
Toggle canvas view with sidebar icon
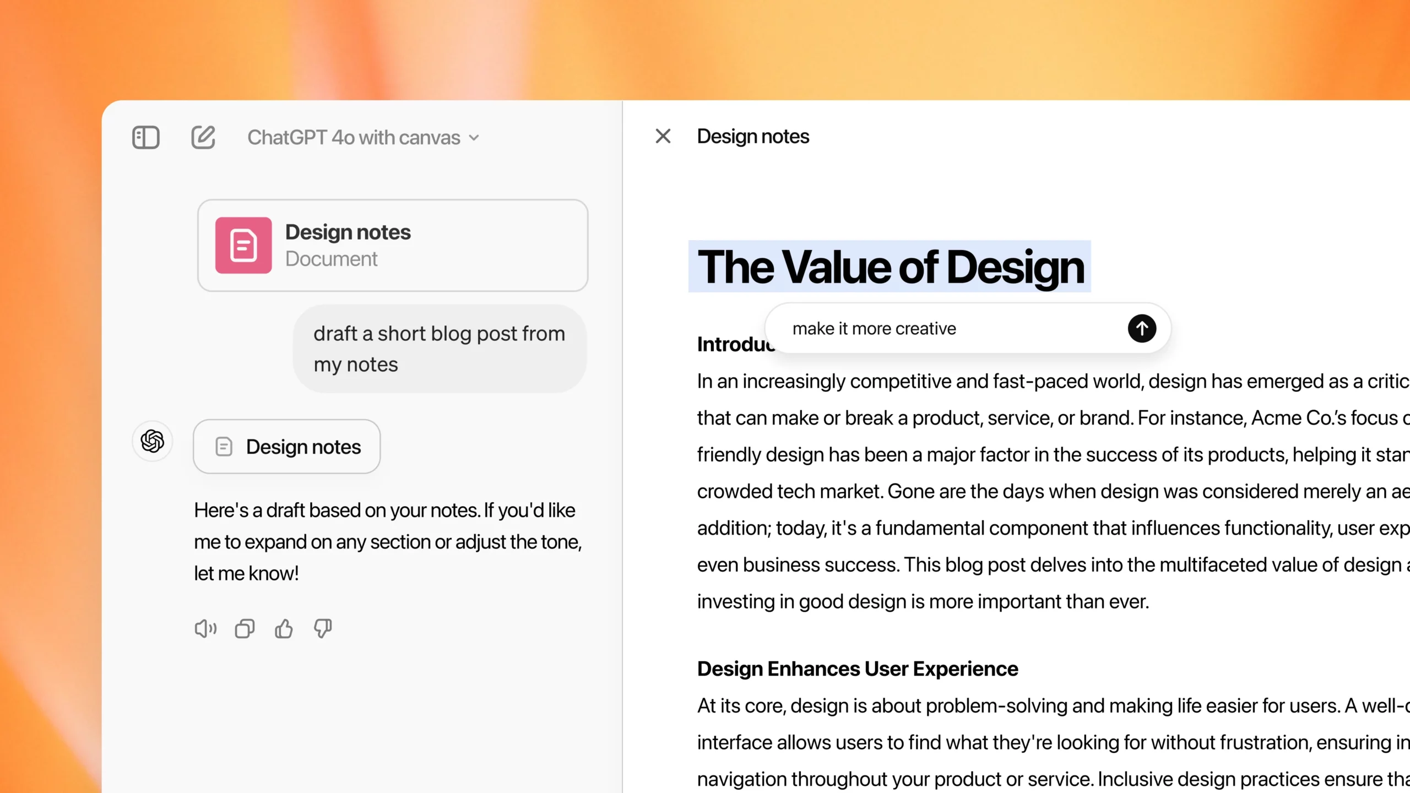pyautogui.click(x=145, y=137)
